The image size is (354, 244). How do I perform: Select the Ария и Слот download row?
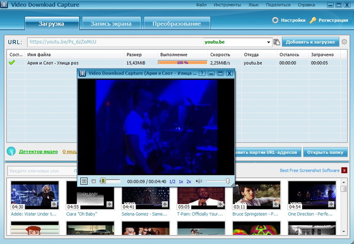point(177,63)
